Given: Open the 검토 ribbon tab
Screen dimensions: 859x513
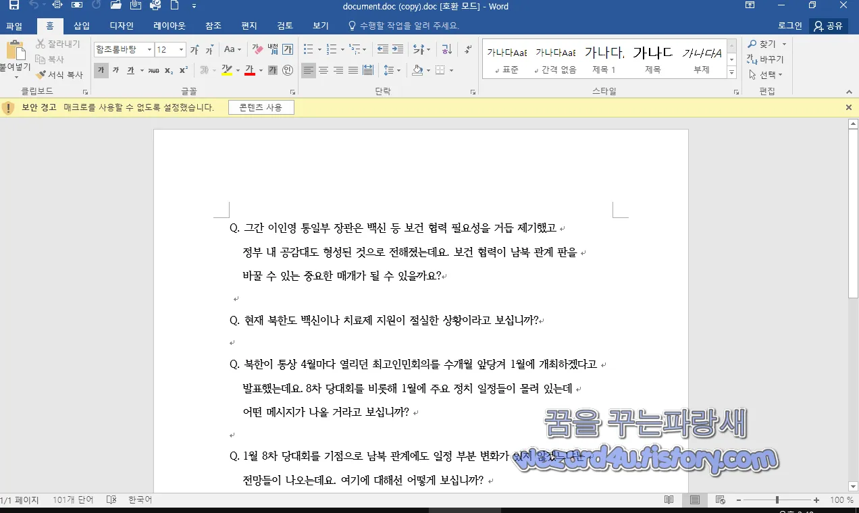Looking at the screenshot, I should pos(284,25).
